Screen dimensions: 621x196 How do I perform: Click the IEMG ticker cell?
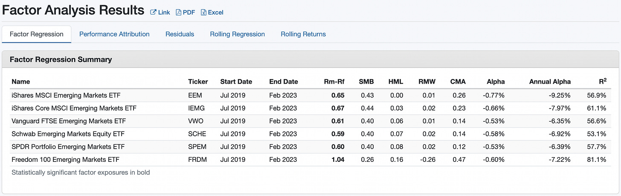[196, 108]
